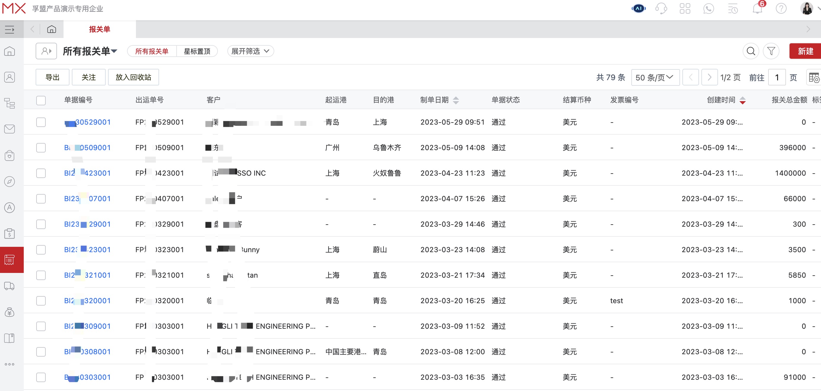Expand the 所有报关单 filter dropdown
The height and width of the screenshot is (391, 821).
coord(90,51)
